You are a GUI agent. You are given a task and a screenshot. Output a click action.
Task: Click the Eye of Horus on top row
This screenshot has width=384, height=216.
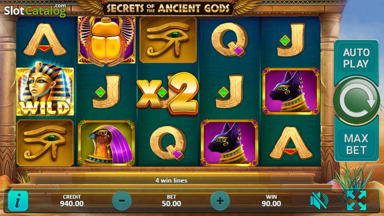[x=168, y=40]
